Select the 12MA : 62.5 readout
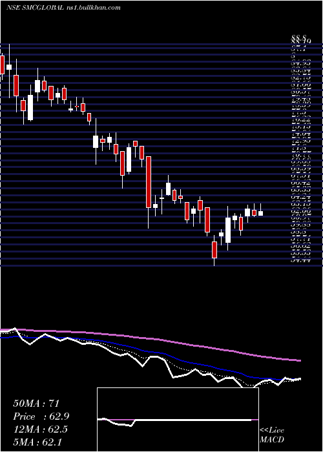Screen dimensions: 323x452 (x=40, y=429)
